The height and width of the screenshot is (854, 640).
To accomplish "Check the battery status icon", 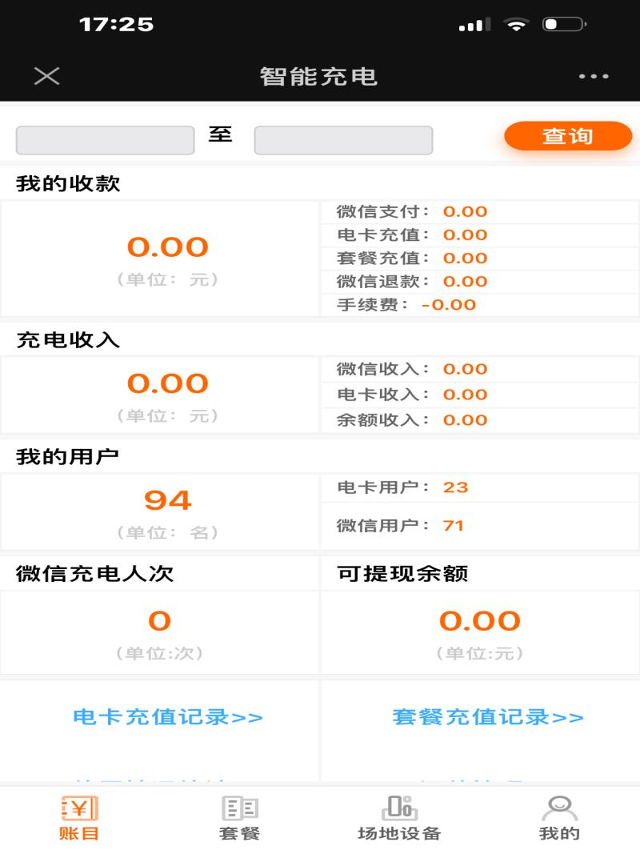I will 564,24.
